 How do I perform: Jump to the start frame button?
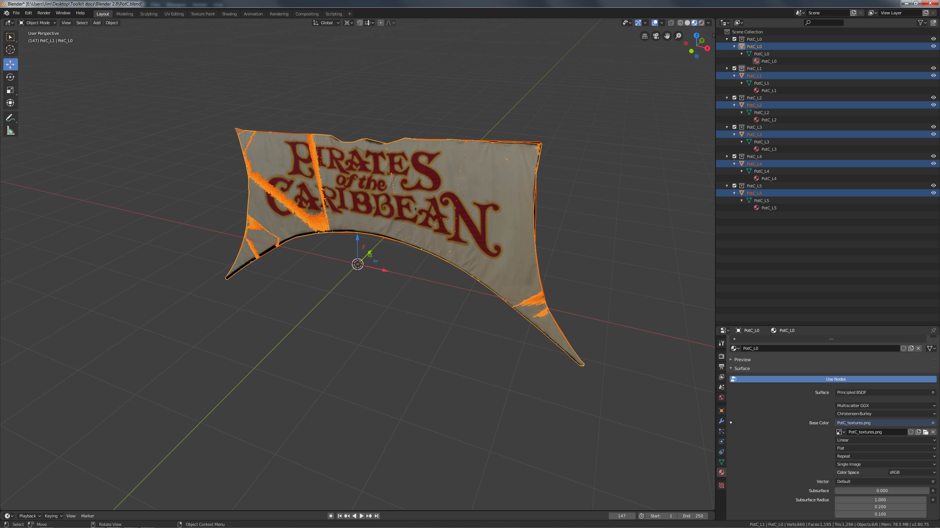tap(340, 516)
